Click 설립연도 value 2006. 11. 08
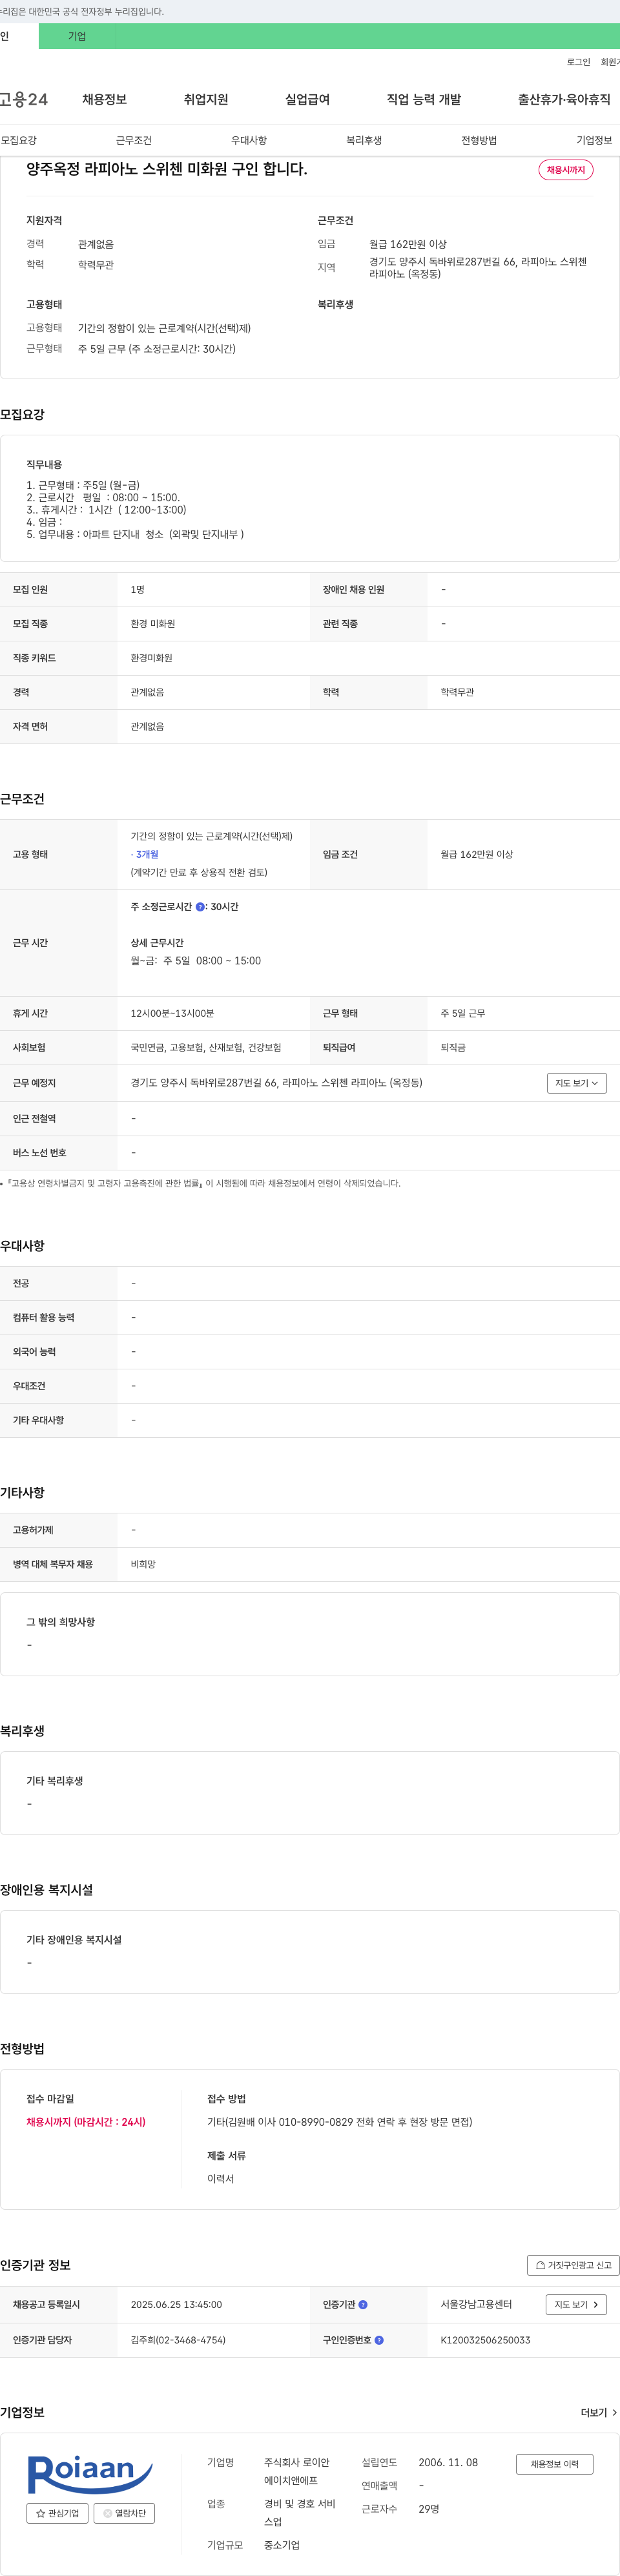 click(x=448, y=2462)
